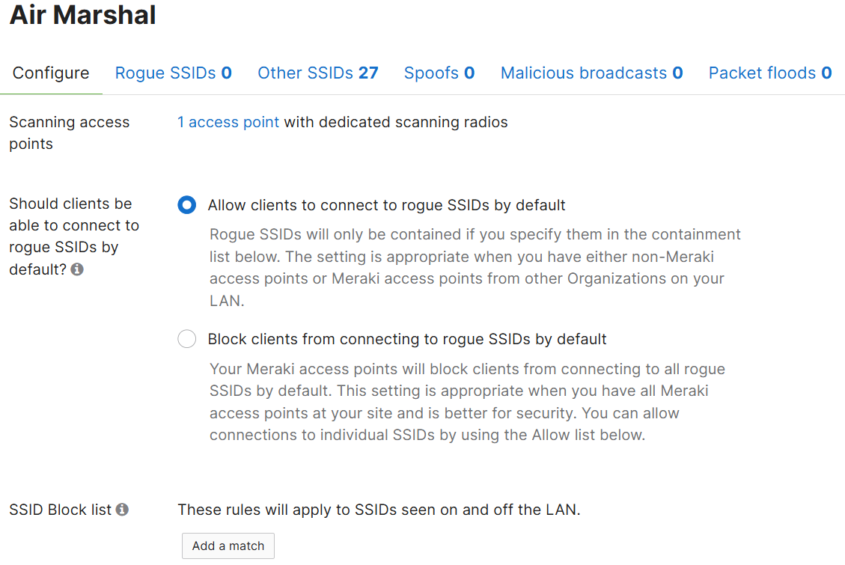Click the SSID Block list label text
Image resolution: width=845 pixels, height=565 pixels.
click(x=61, y=510)
